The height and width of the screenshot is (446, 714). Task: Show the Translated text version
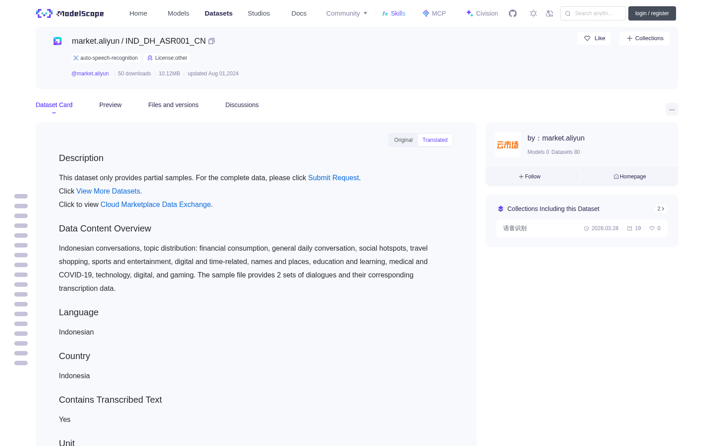point(435,140)
